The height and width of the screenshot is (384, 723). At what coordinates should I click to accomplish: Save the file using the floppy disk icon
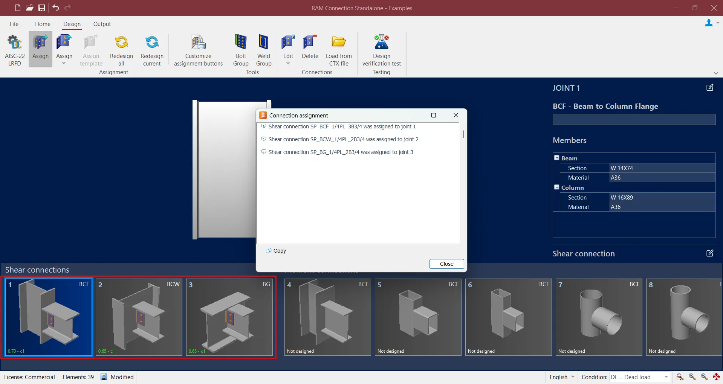pyautogui.click(x=42, y=8)
